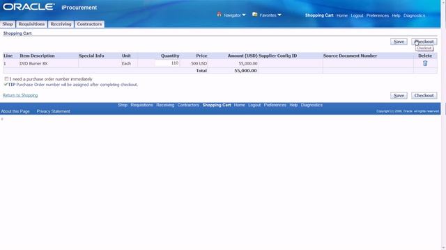Go to Home from header links
Screen dimensions: 446x250
pyautogui.click(x=342, y=15)
